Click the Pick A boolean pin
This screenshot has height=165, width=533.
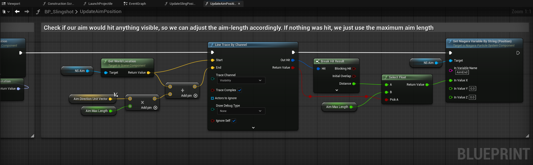pyautogui.click(x=386, y=100)
